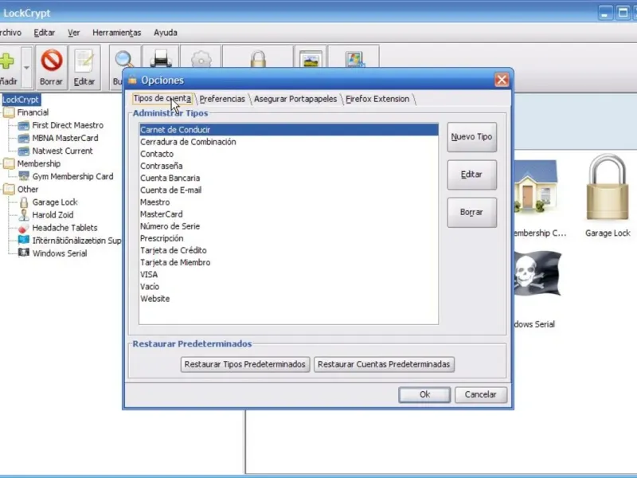Close the Opciones dialog with red X
This screenshot has width=637, height=478.
(x=502, y=80)
